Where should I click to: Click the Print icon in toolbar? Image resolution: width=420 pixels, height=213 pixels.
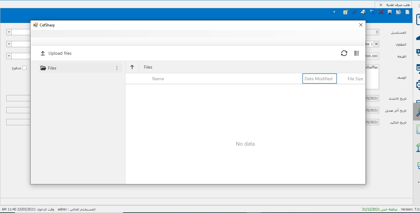pyautogui.click(x=363, y=12)
